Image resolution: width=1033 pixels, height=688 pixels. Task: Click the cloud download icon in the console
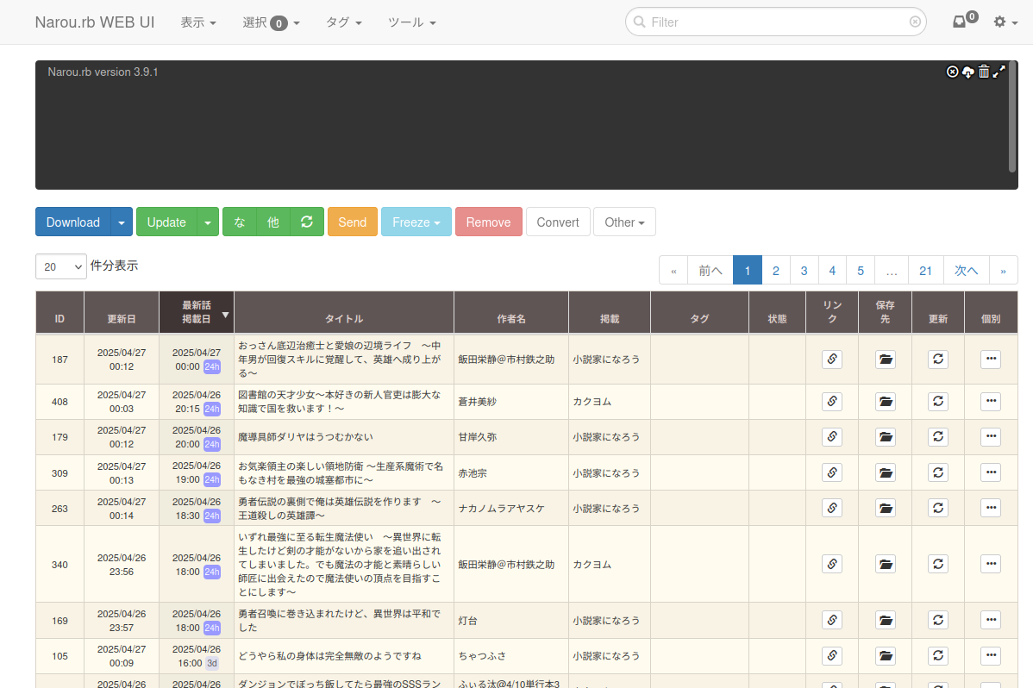967,72
